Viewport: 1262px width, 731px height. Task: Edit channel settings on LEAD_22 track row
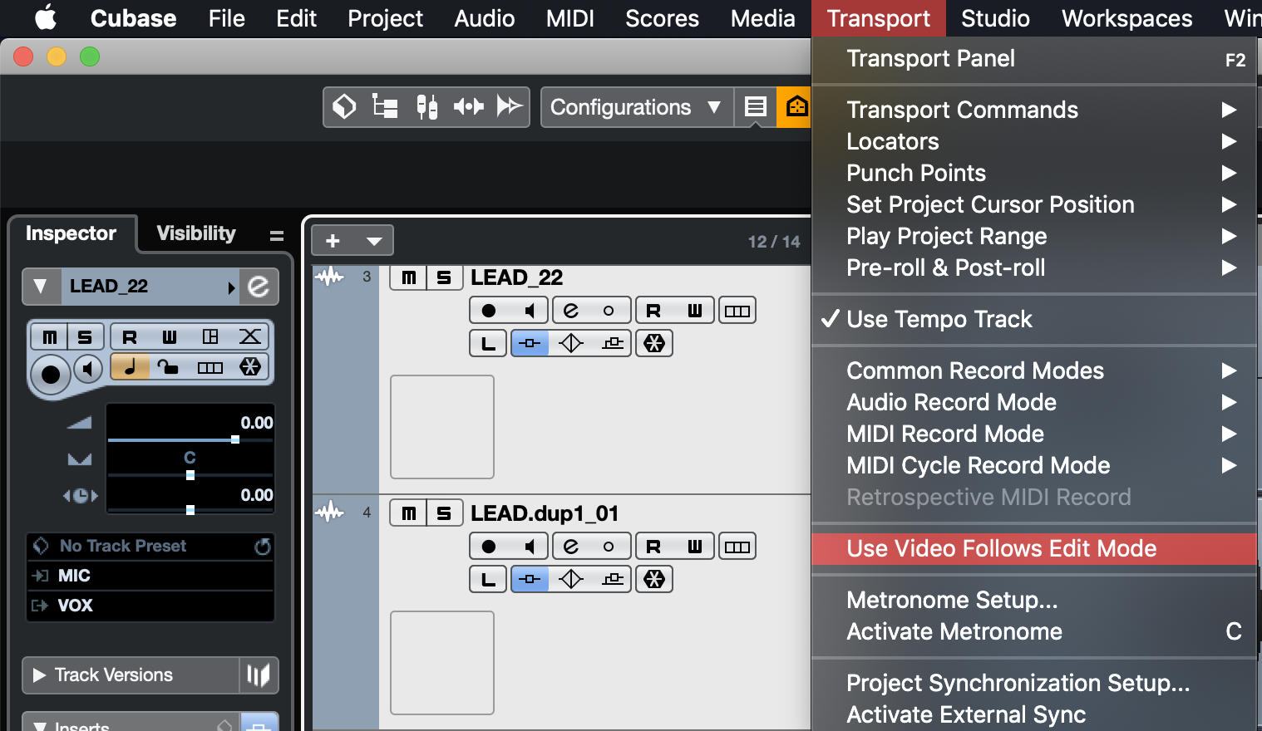point(571,311)
